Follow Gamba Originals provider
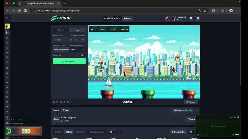Screen dimensions: 248x139 (x=191, y=119)
